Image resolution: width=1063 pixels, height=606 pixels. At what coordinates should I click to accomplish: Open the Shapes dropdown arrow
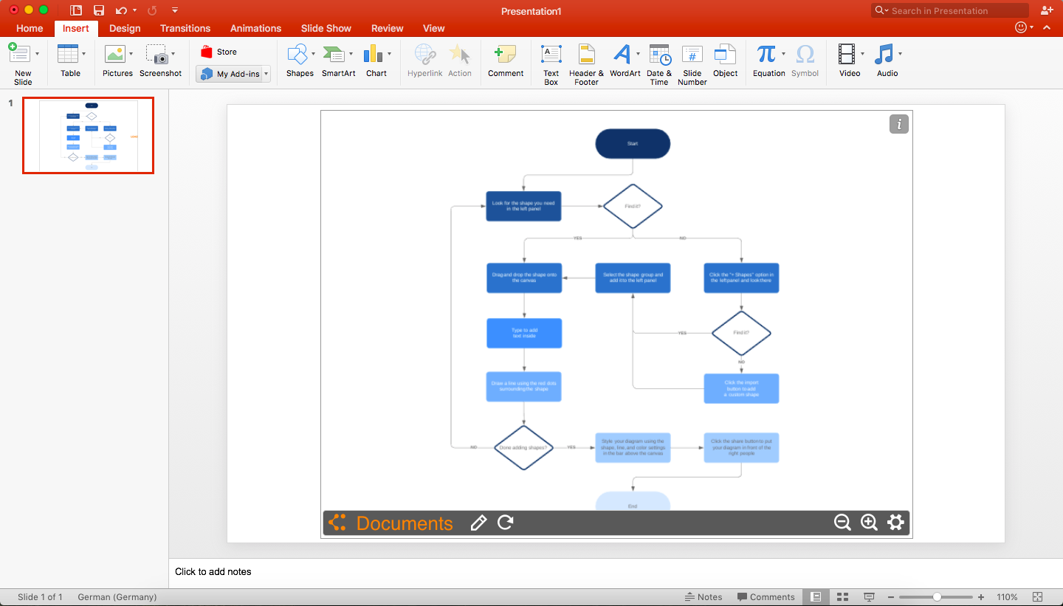pos(314,54)
